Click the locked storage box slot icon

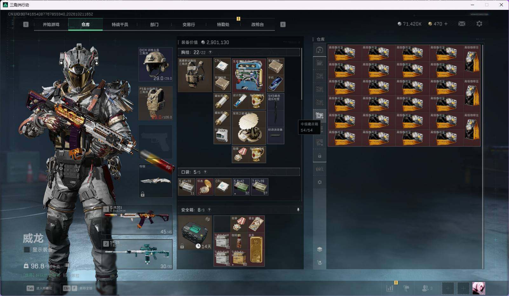tap(320, 156)
